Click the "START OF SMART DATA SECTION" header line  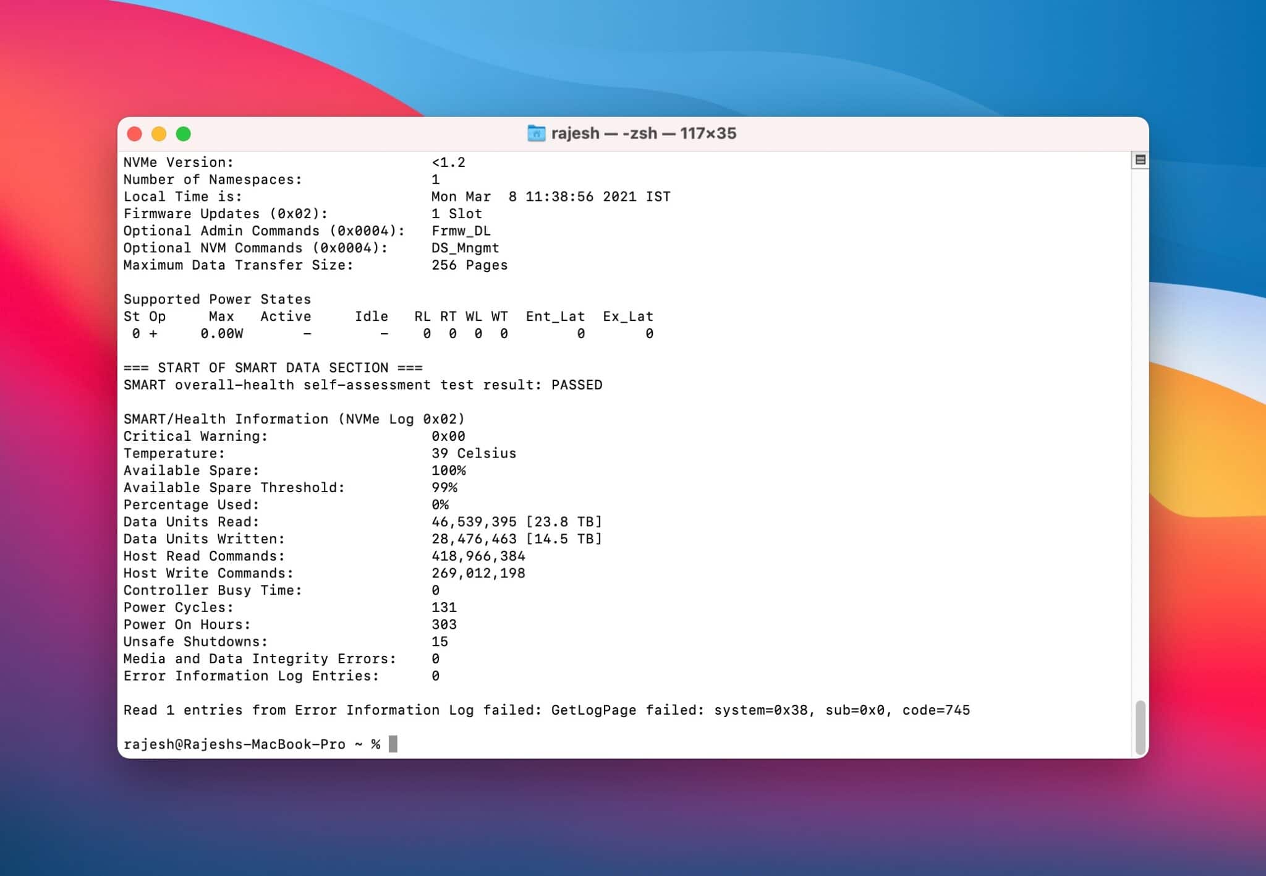pos(273,368)
